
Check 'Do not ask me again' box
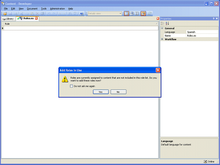point(71,86)
